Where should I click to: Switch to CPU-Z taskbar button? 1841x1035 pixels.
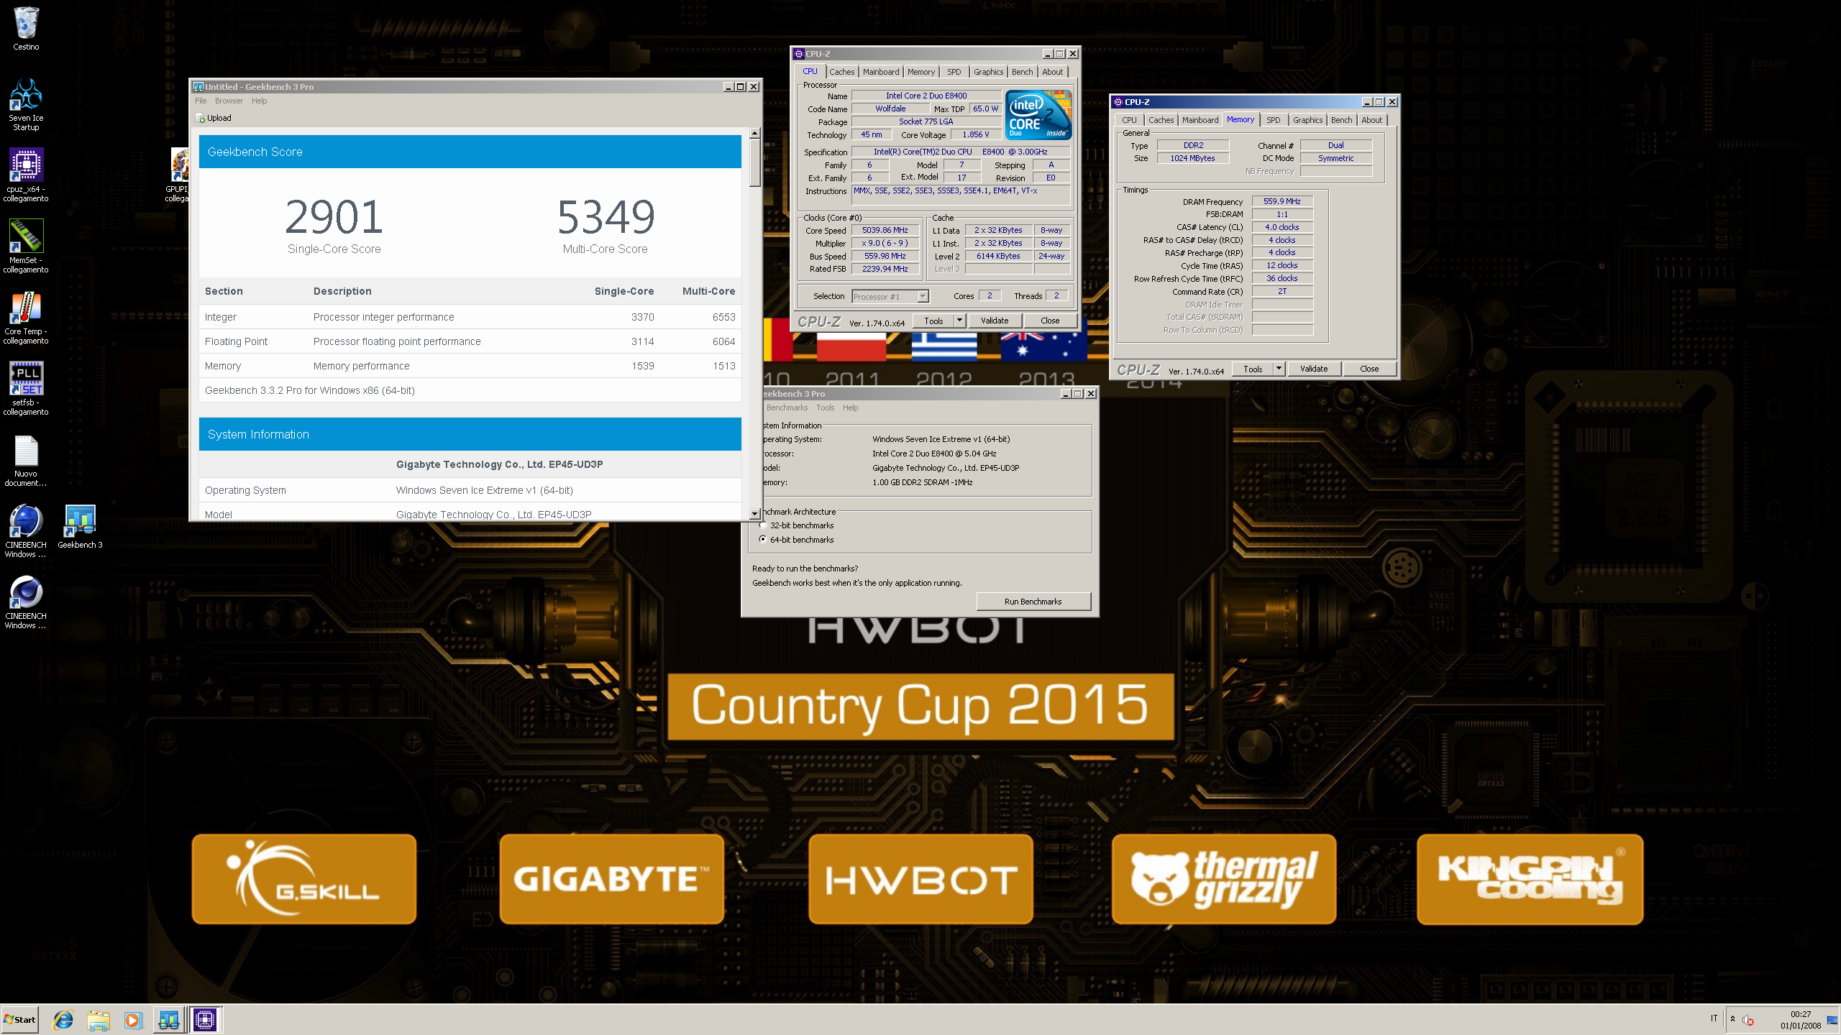click(205, 1019)
